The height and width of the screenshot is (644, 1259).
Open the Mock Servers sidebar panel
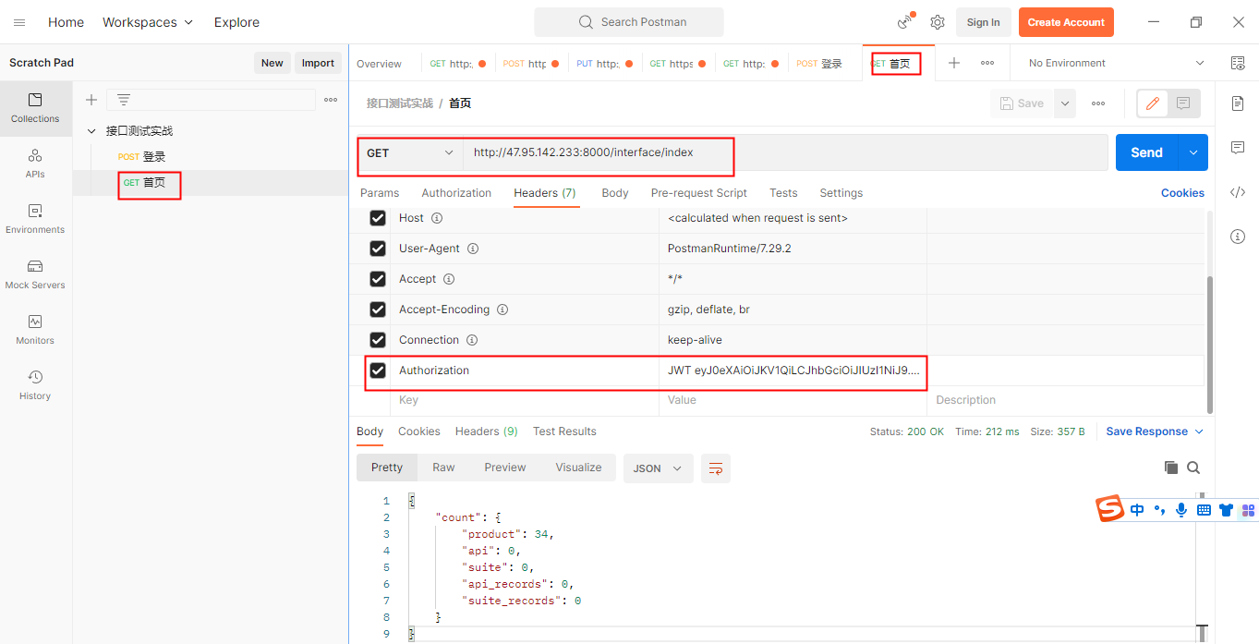pos(35,274)
